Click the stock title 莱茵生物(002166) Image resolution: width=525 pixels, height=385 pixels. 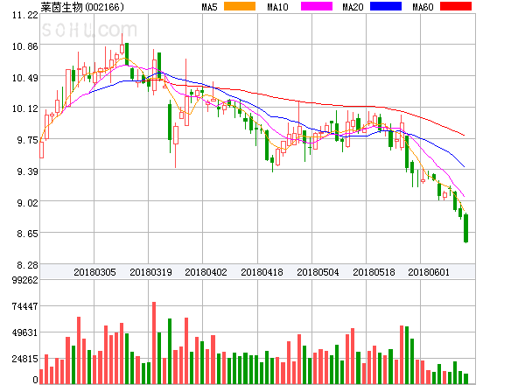82,7
